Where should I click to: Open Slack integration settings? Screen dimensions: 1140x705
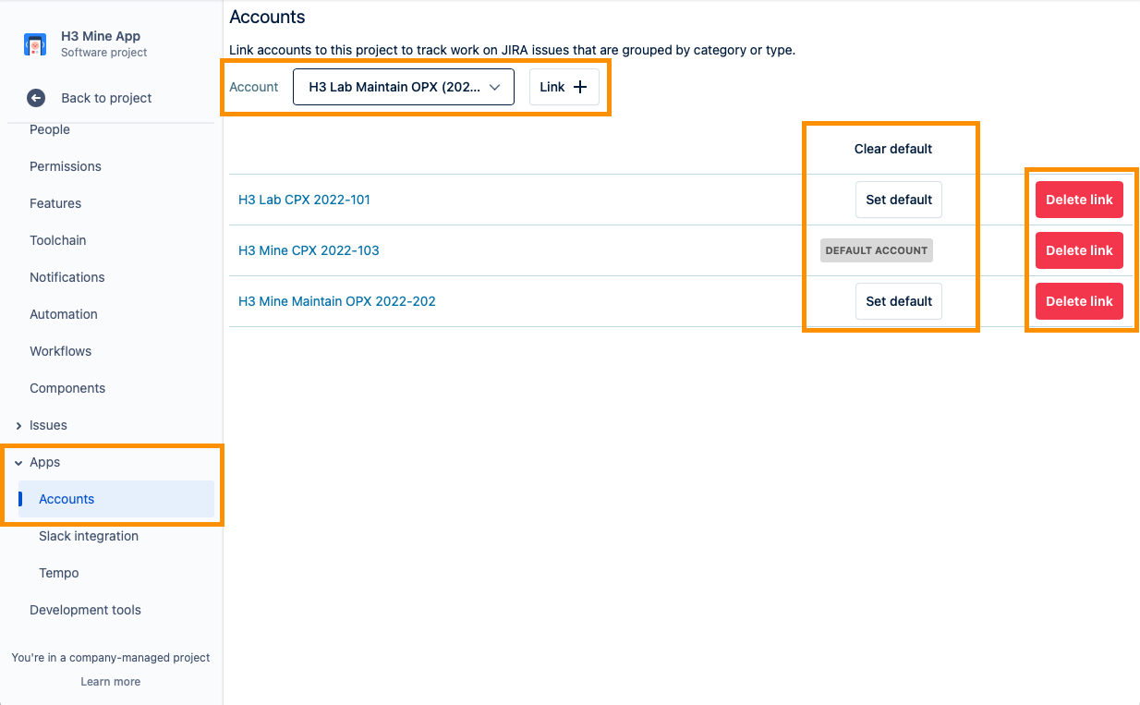coord(89,536)
